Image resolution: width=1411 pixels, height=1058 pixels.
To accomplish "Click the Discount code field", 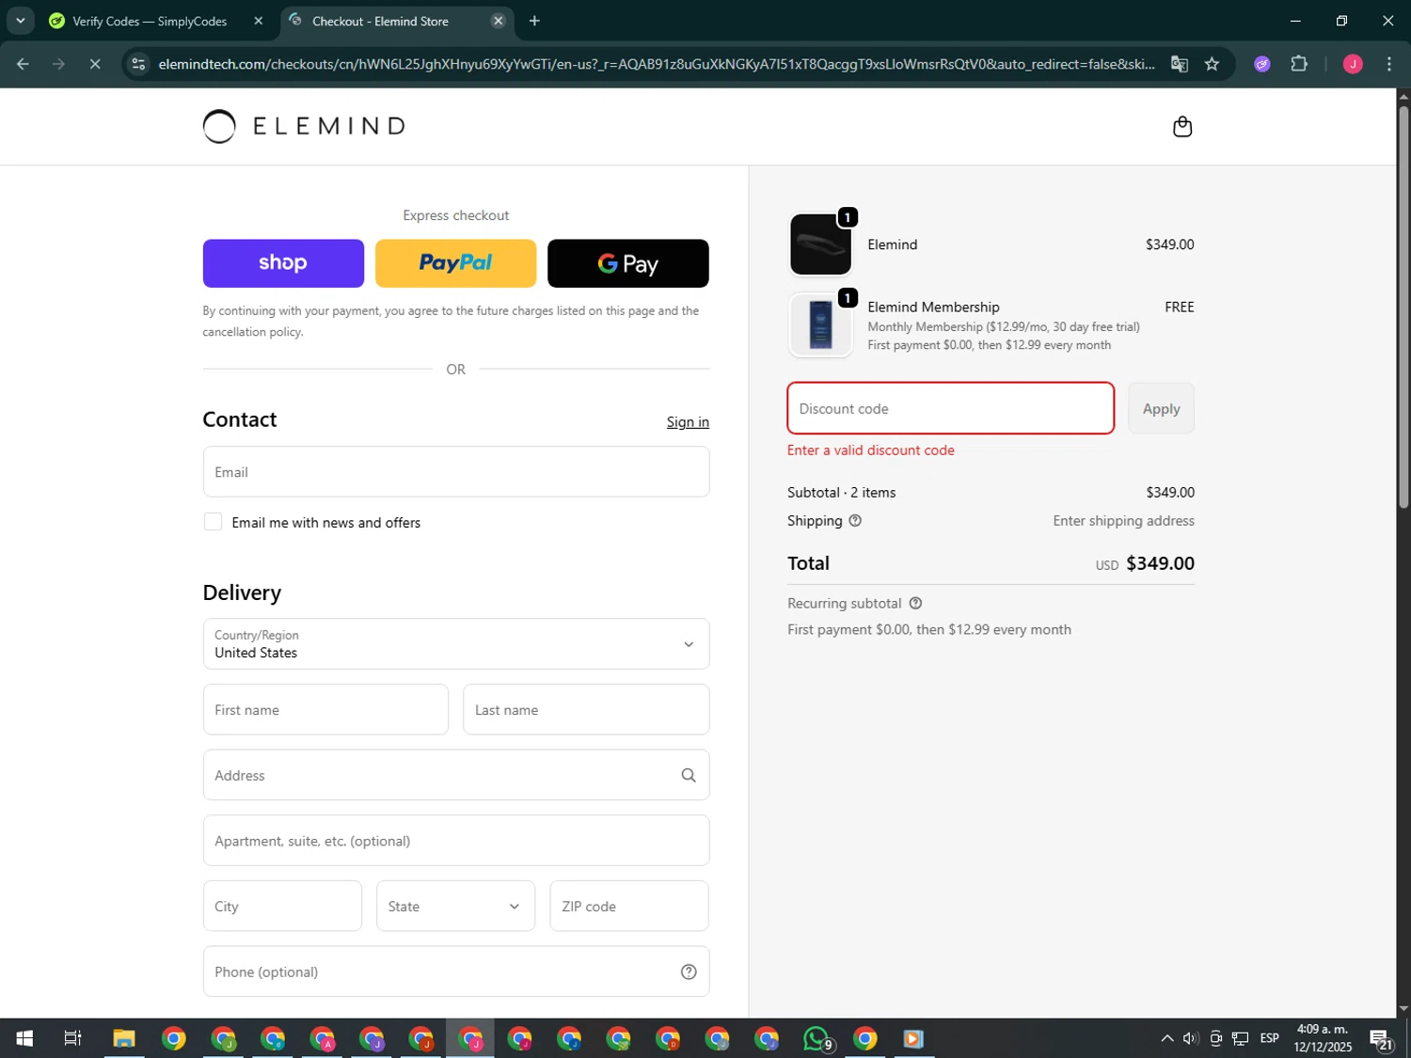I will [x=950, y=408].
